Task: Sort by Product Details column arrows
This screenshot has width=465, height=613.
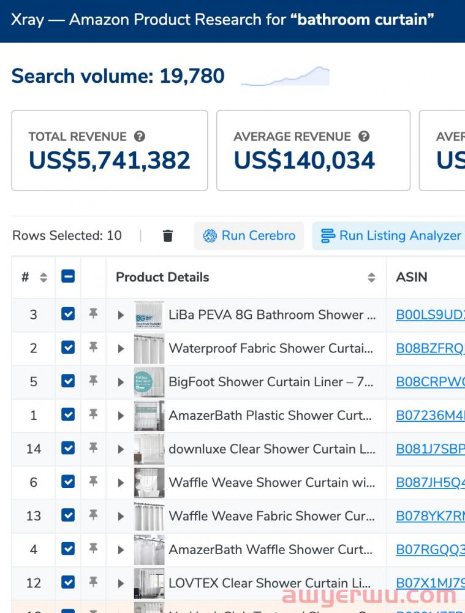Action: click(371, 277)
